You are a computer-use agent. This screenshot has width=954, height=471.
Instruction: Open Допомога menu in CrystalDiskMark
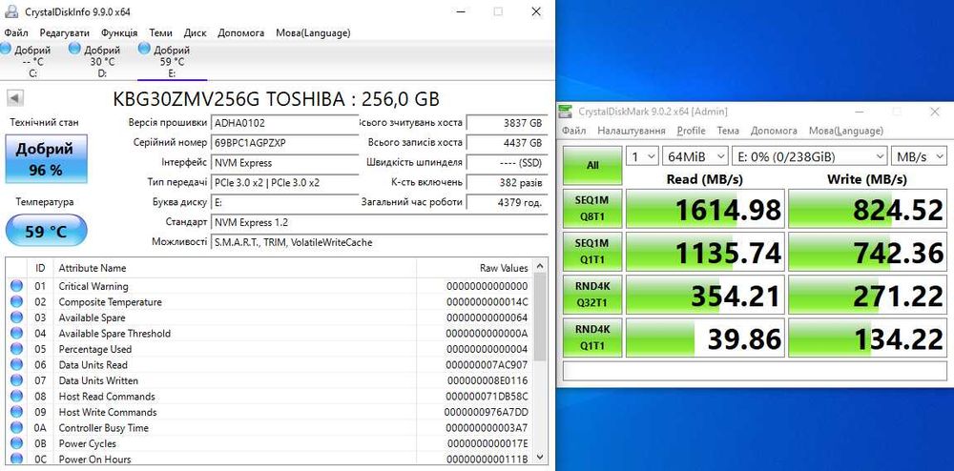[x=774, y=131]
